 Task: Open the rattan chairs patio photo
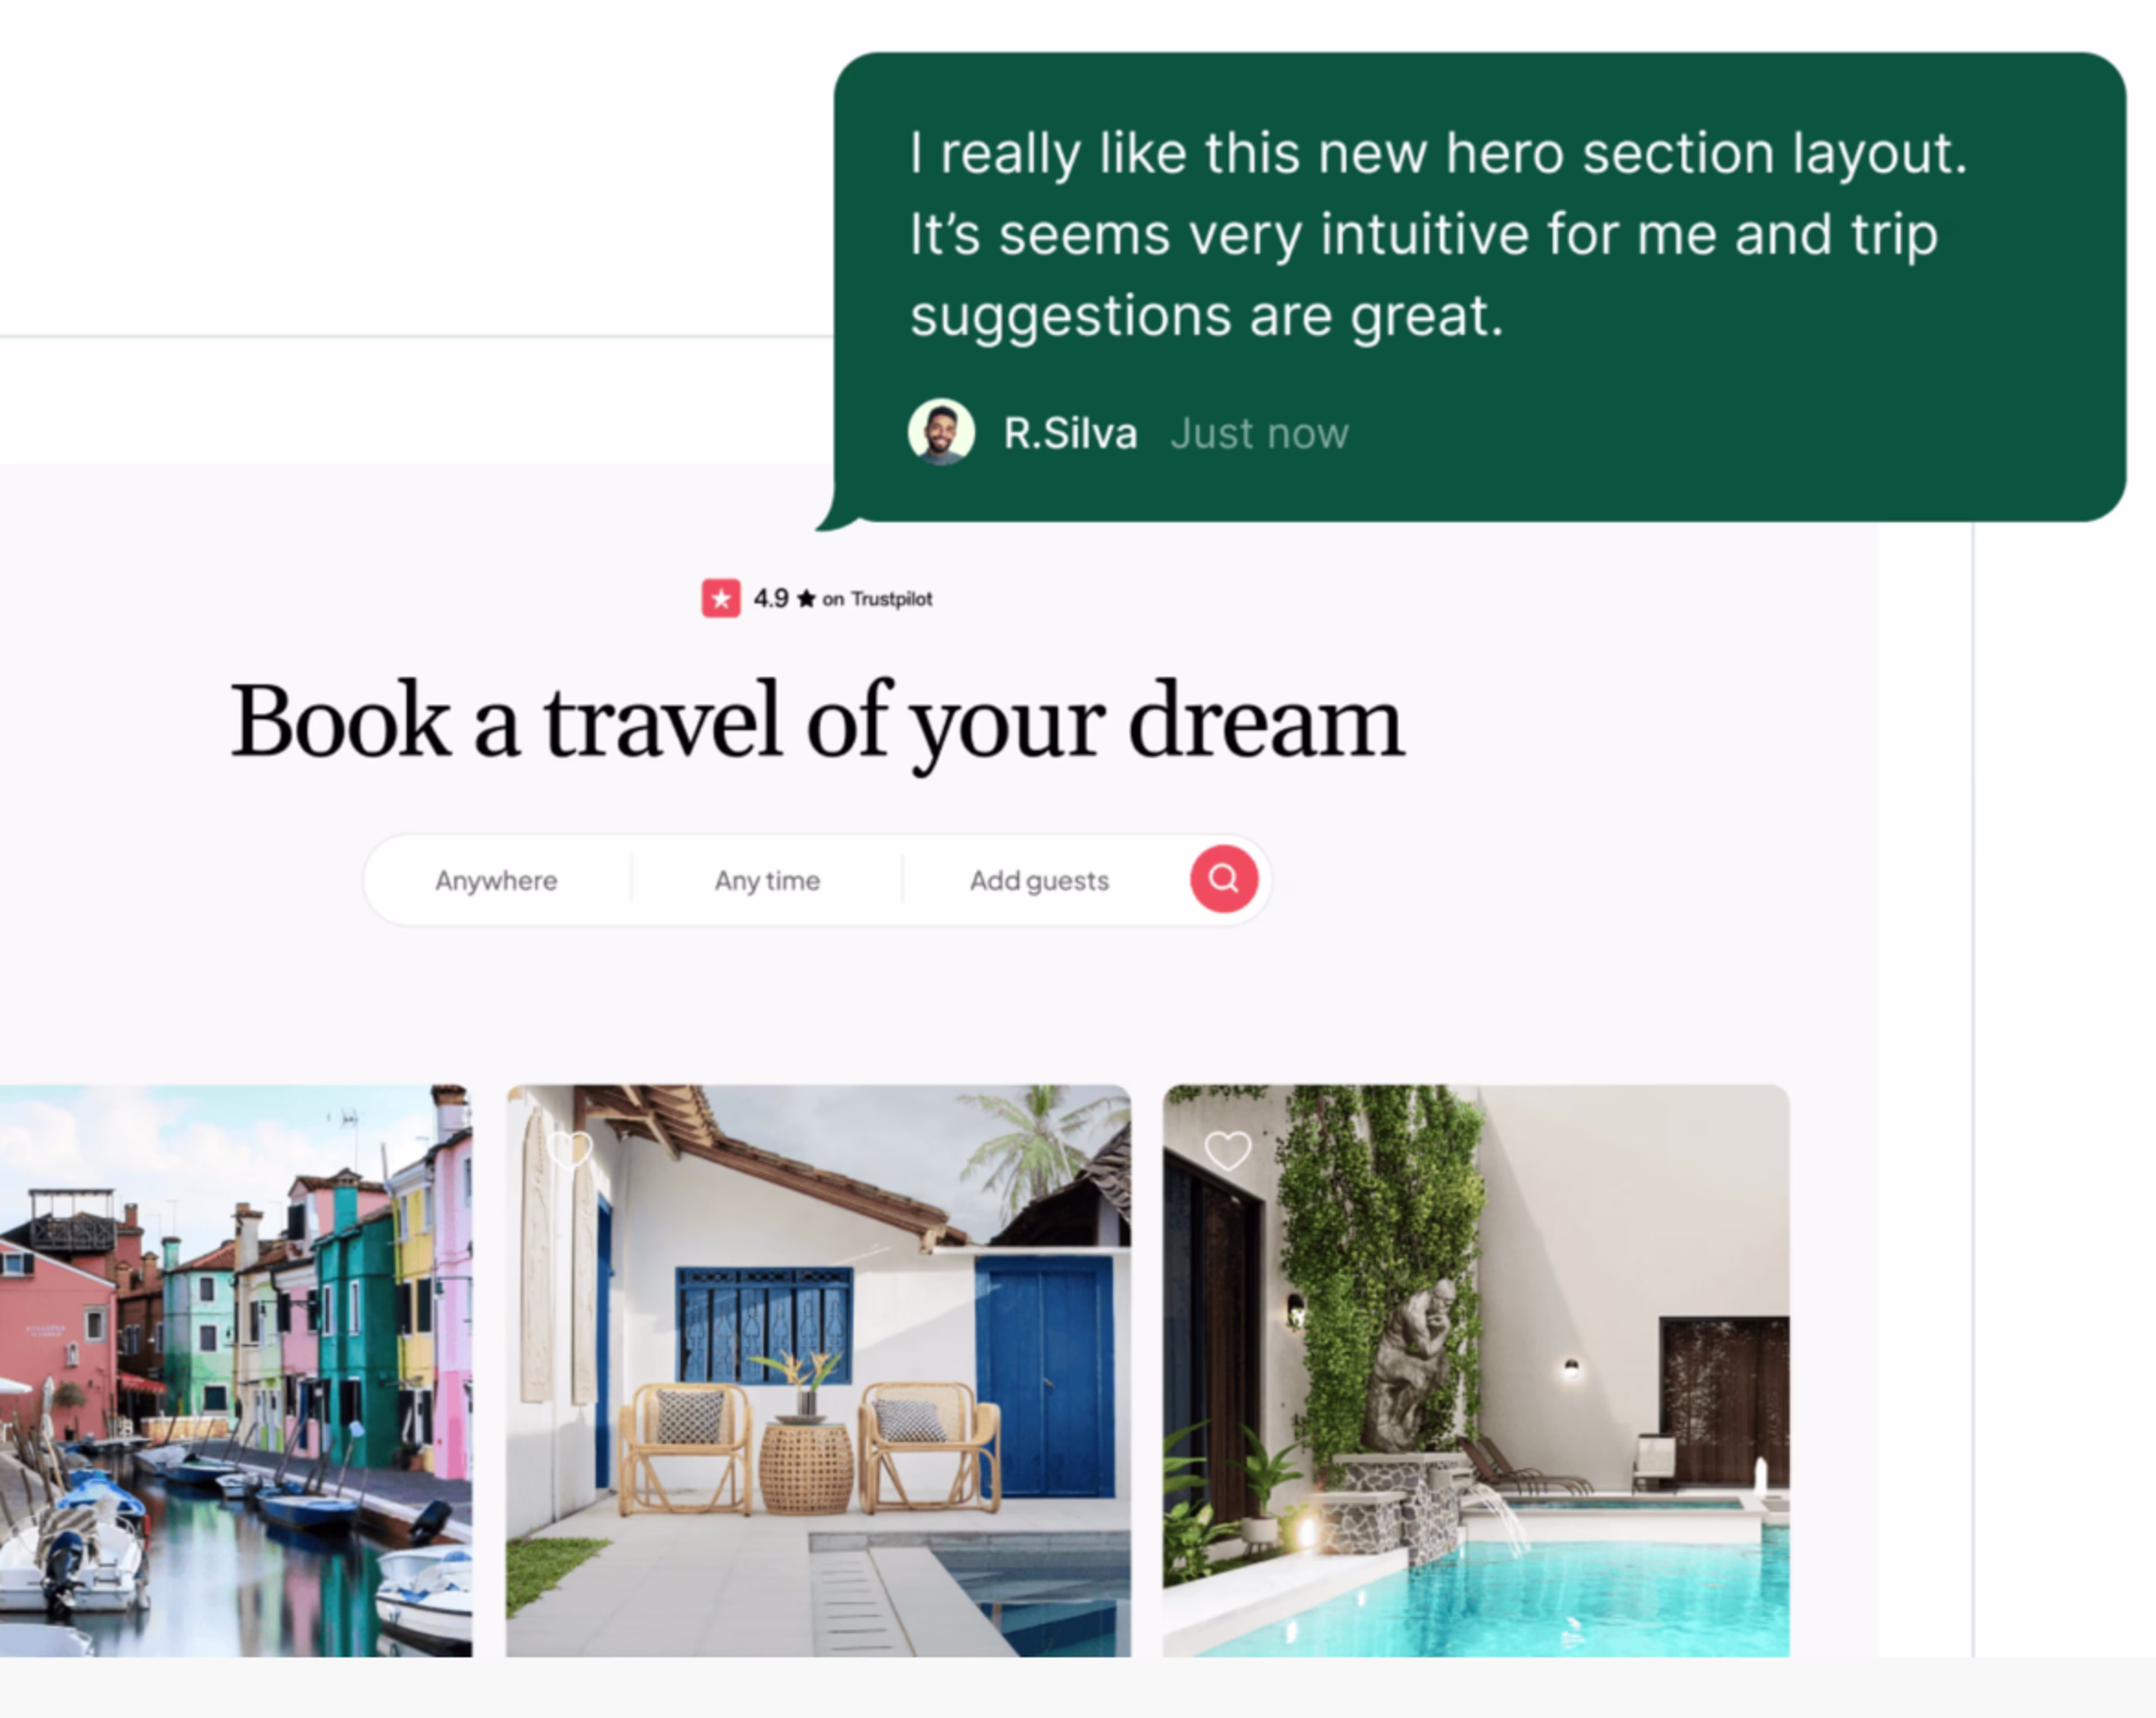click(818, 1370)
